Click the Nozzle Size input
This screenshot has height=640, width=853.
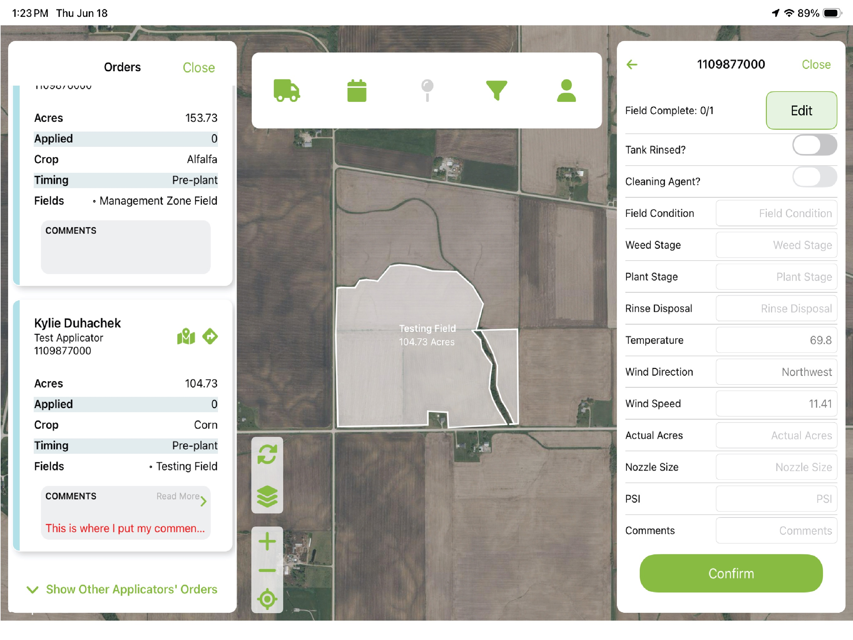pos(776,467)
